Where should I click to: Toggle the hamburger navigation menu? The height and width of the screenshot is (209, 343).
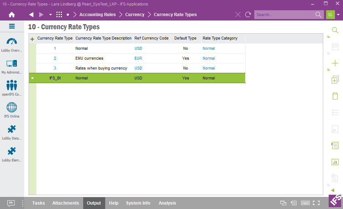(x=12, y=26)
